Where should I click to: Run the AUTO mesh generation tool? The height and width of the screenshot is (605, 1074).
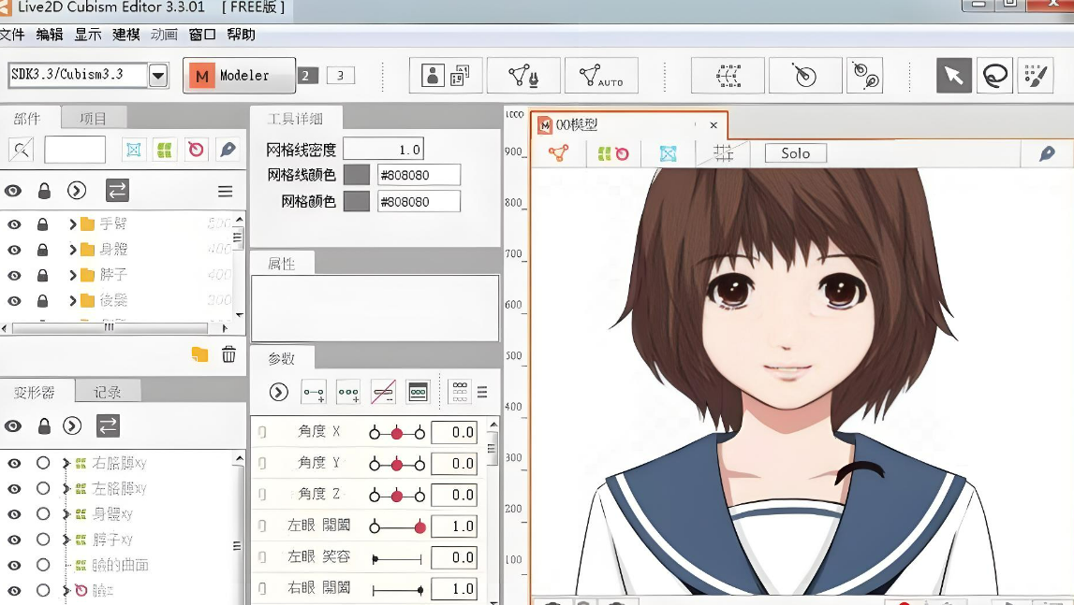(601, 76)
